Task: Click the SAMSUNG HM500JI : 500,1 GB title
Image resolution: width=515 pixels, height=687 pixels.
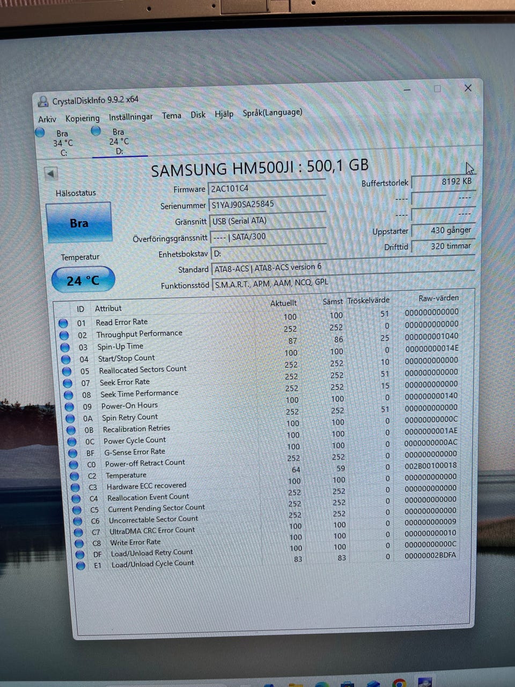Action: pyautogui.click(x=260, y=167)
